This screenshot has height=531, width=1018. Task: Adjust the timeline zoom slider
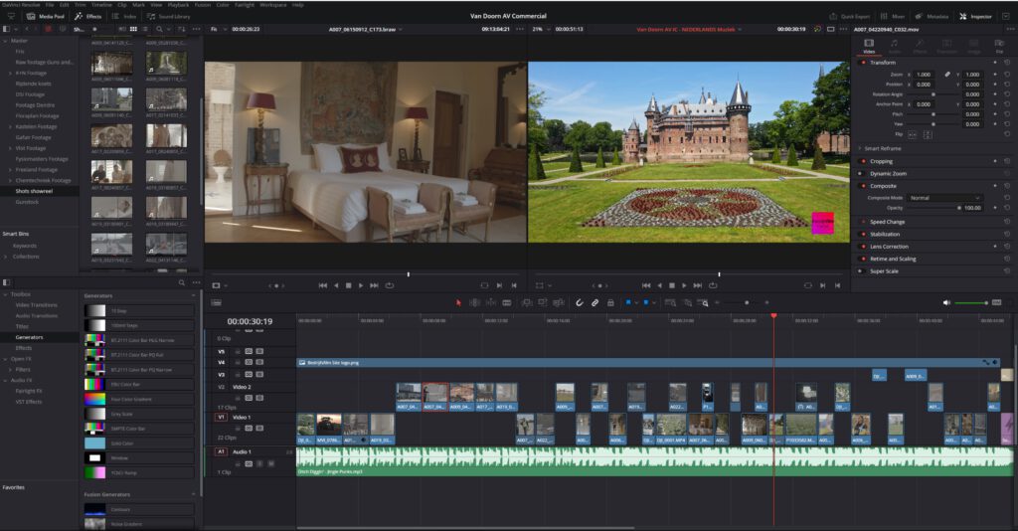click(742, 302)
